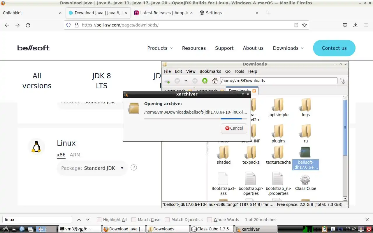Open the Help menu in Downloads window

pos(253,71)
